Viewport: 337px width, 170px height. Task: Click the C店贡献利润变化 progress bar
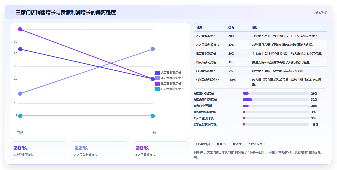tap(276, 124)
